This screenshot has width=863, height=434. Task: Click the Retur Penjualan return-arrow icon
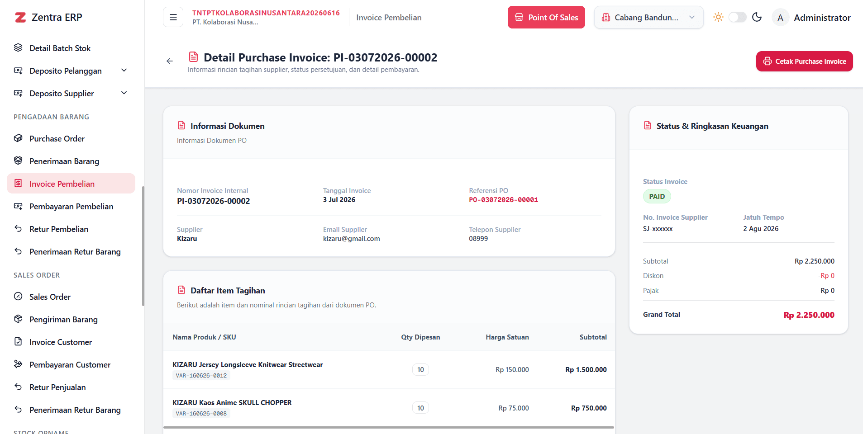click(18, 387)
